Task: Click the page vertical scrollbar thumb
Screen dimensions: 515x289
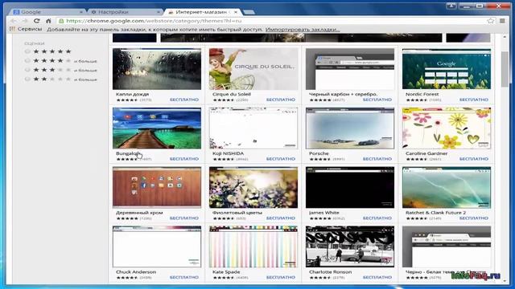Action: (505, 69)
